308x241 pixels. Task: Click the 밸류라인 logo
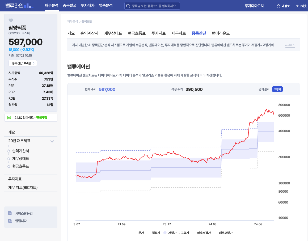click(19, 6)
